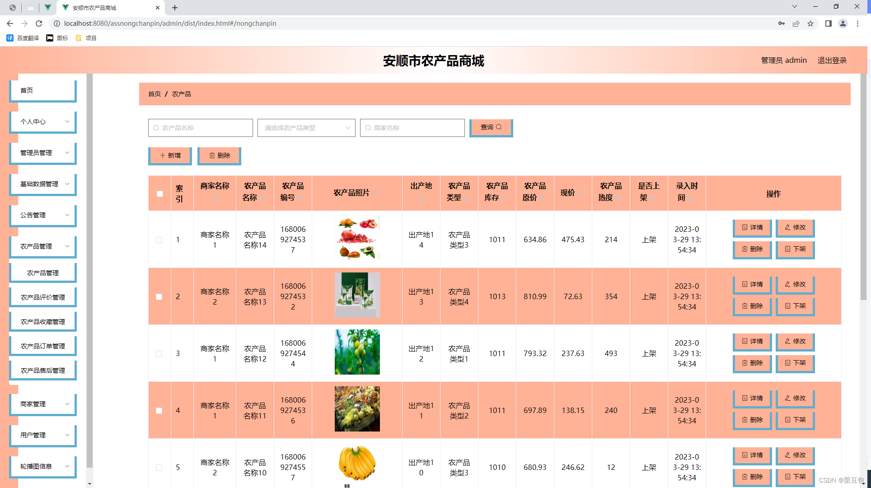Expand the 商家管理 sidebar menu
871x488 pixels.
tap(43, 404)
